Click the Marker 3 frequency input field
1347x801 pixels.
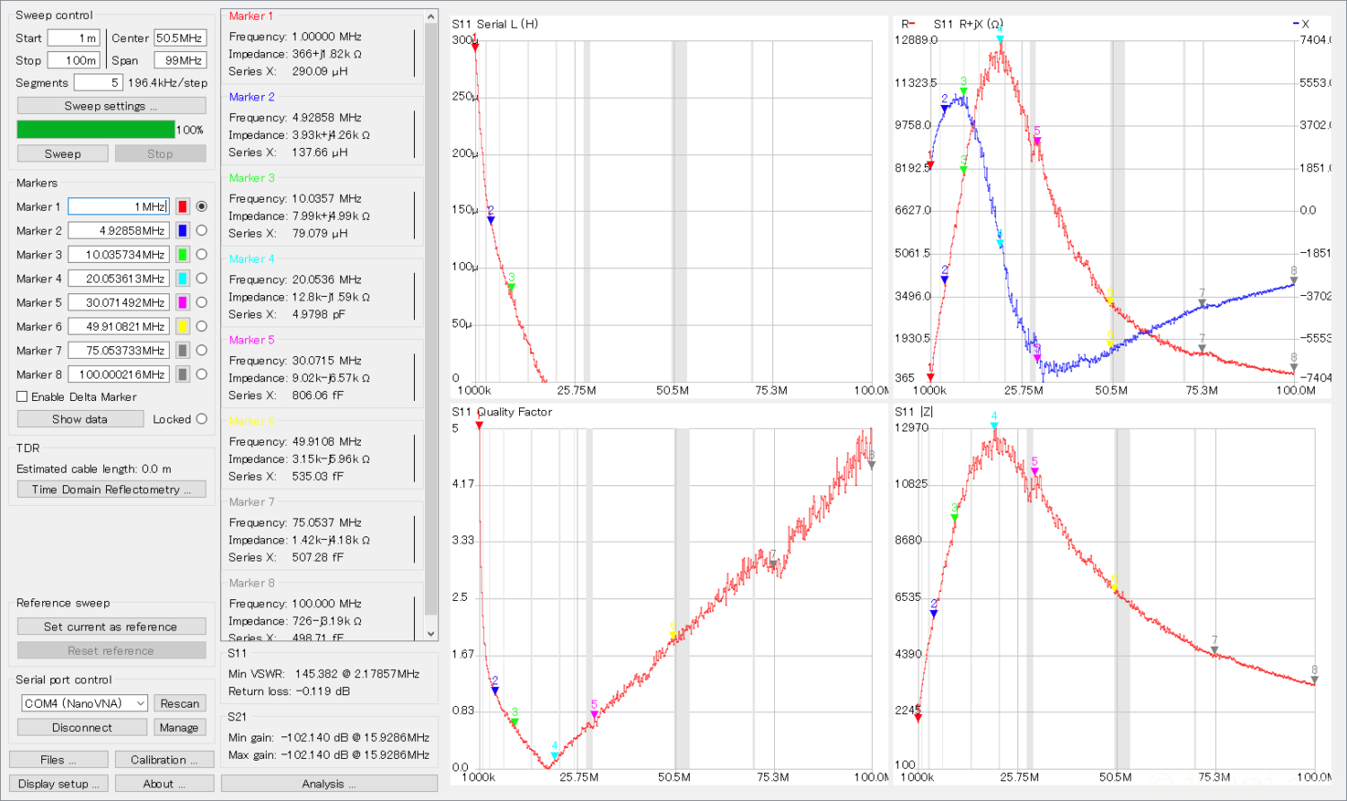point(119,255)
